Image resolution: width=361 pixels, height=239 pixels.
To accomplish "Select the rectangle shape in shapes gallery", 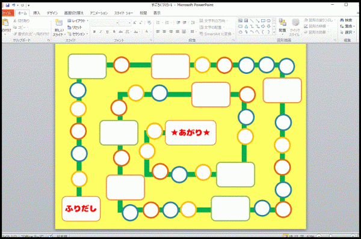I will tap(263, 20).
